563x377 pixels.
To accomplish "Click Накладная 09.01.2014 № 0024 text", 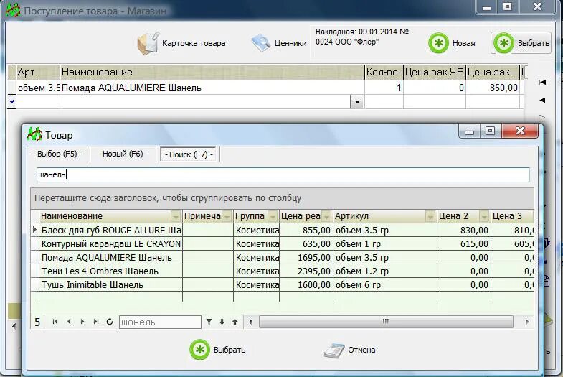I will coord(362,37).
